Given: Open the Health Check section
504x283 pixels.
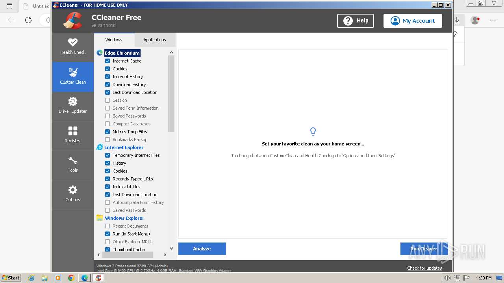Looking at the screenshot, I should [x=73, y=47].
